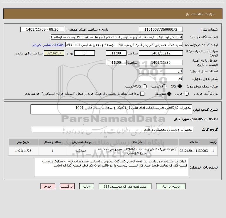Click the price validity date 1401/11/30
The height and width of the screenshot is (218, 226).
click(161, 63)
